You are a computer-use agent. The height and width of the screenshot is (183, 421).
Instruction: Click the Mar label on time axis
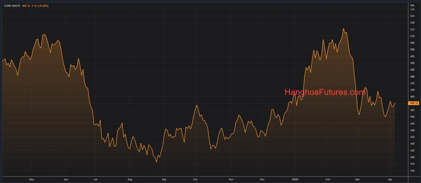[357, 179]
